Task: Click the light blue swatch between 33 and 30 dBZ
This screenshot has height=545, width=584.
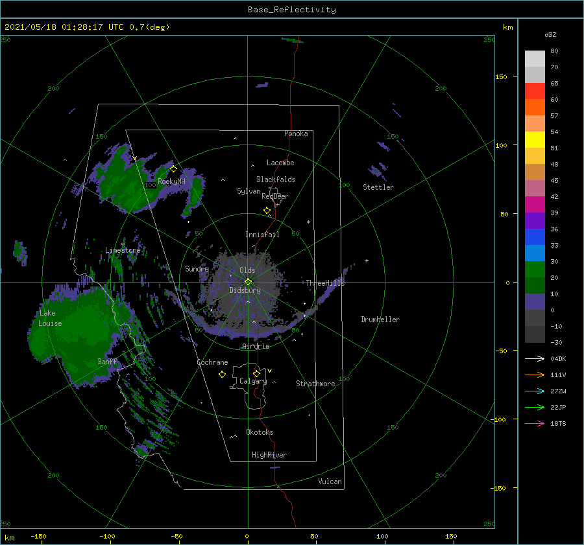Action: point(535,253)
